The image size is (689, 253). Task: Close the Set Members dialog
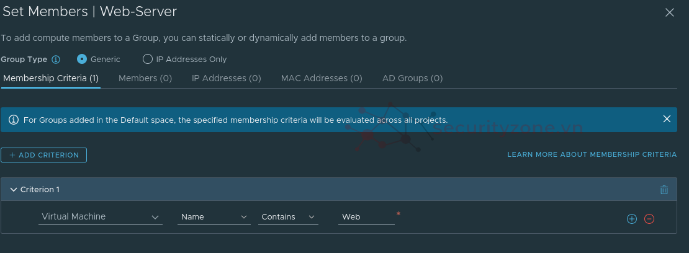tap(670, 12)
